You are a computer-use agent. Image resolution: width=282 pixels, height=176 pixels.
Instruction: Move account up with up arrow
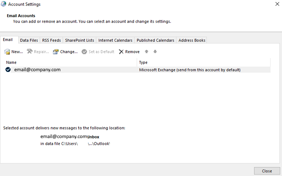click(x=147, y=51)
